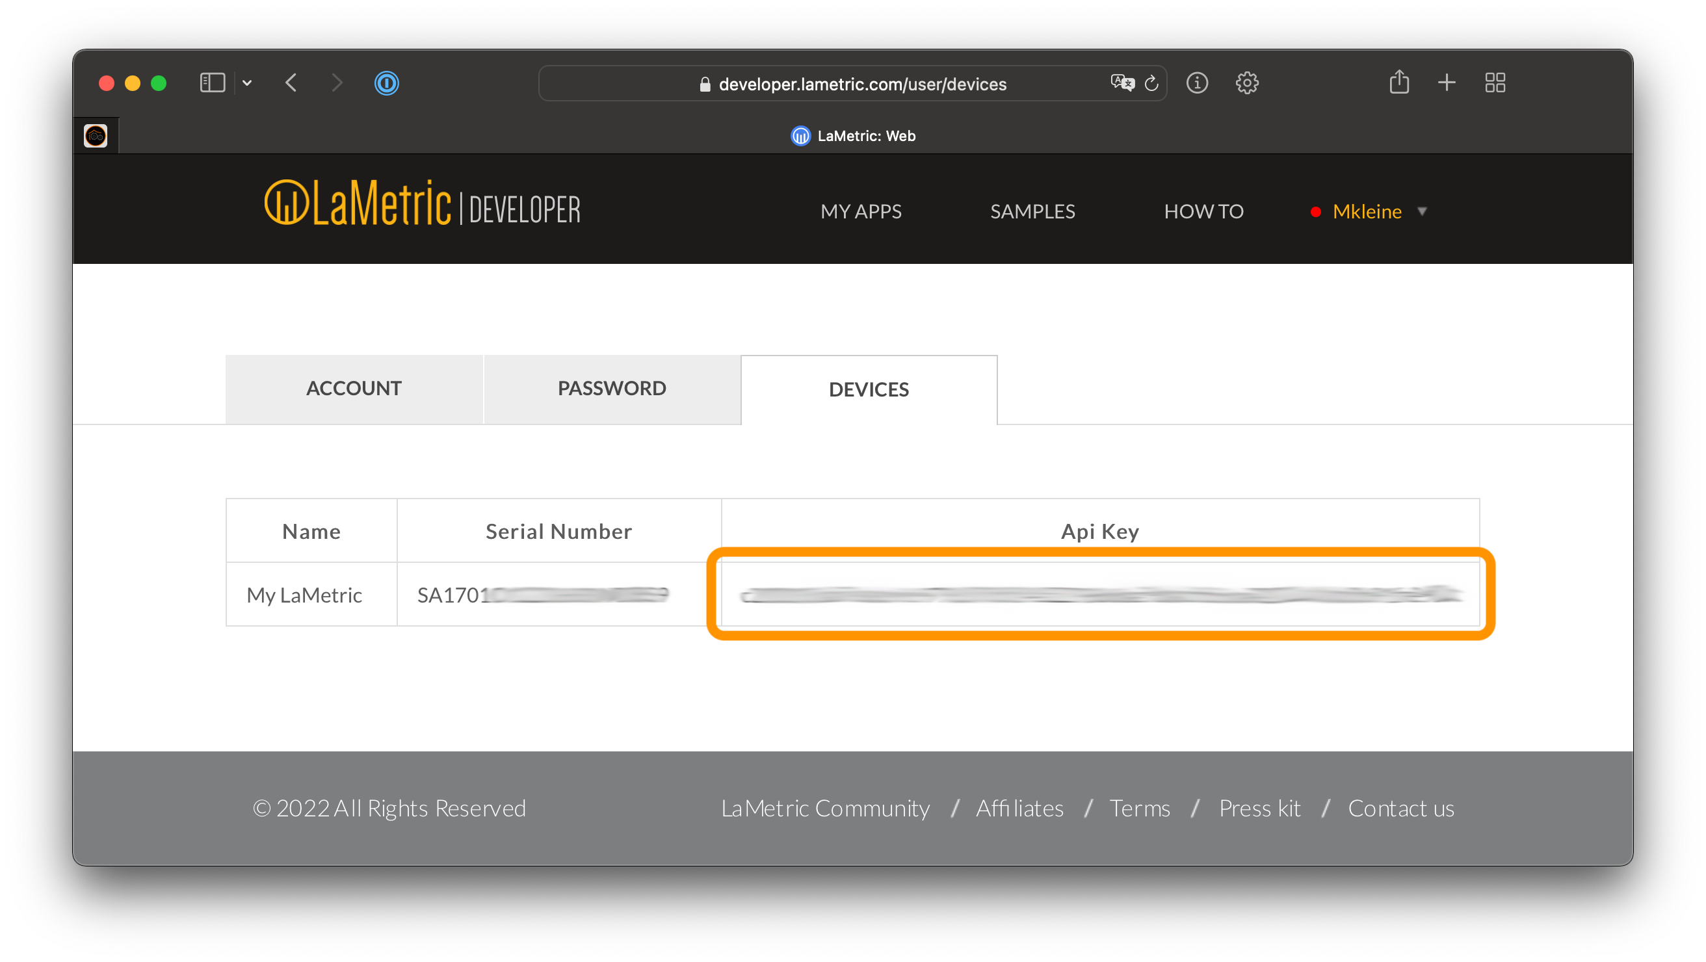Select the My LaMetric device name
The image size is (1706, 962).
click(304, 595)
